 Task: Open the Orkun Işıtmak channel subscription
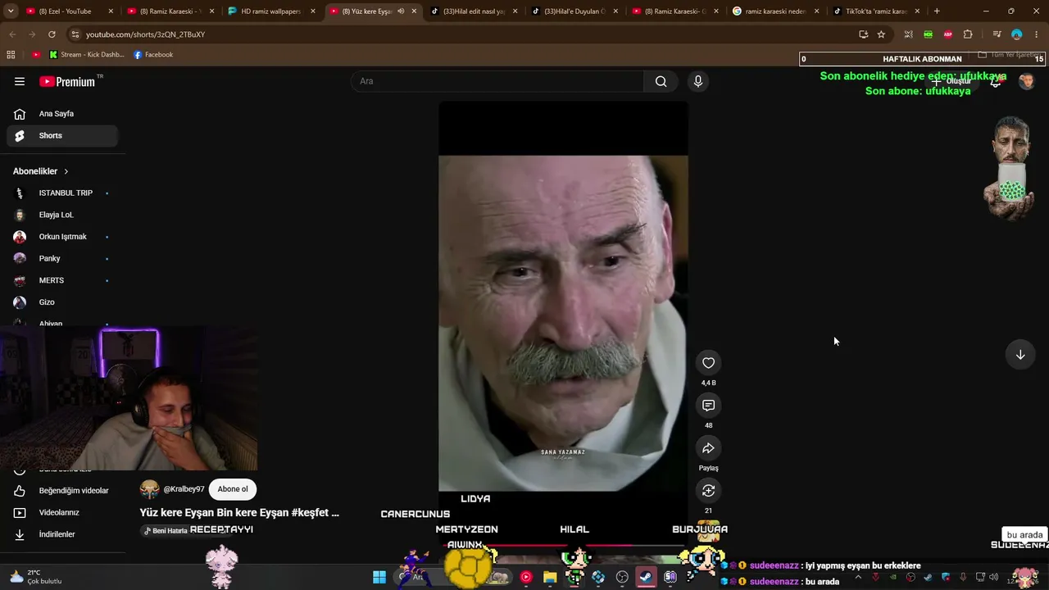pyautogui.click(x=62, y=237)
